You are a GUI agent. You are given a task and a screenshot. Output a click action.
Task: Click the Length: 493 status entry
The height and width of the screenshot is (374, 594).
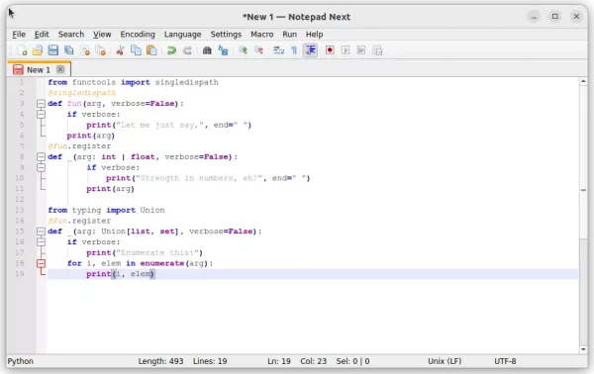tap(160, 361)
